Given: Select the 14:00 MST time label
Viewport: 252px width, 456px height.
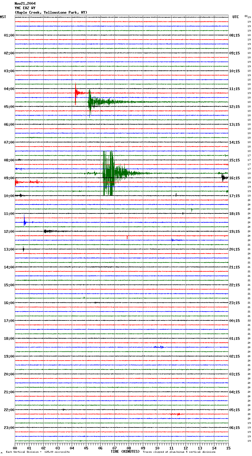Looking at the screenshot, I should [9, 267].
